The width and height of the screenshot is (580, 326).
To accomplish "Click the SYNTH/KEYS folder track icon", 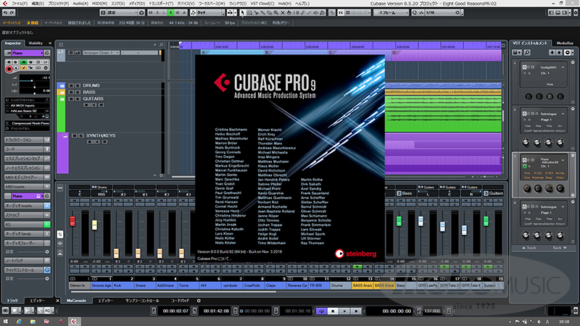I will (63, 135).
